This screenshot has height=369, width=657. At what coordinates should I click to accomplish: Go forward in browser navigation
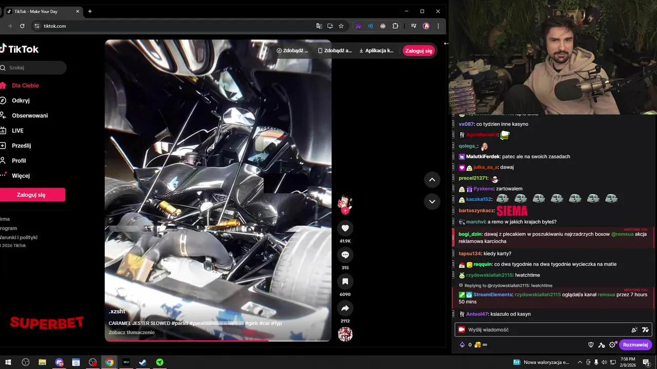click(x=9, y=26)
